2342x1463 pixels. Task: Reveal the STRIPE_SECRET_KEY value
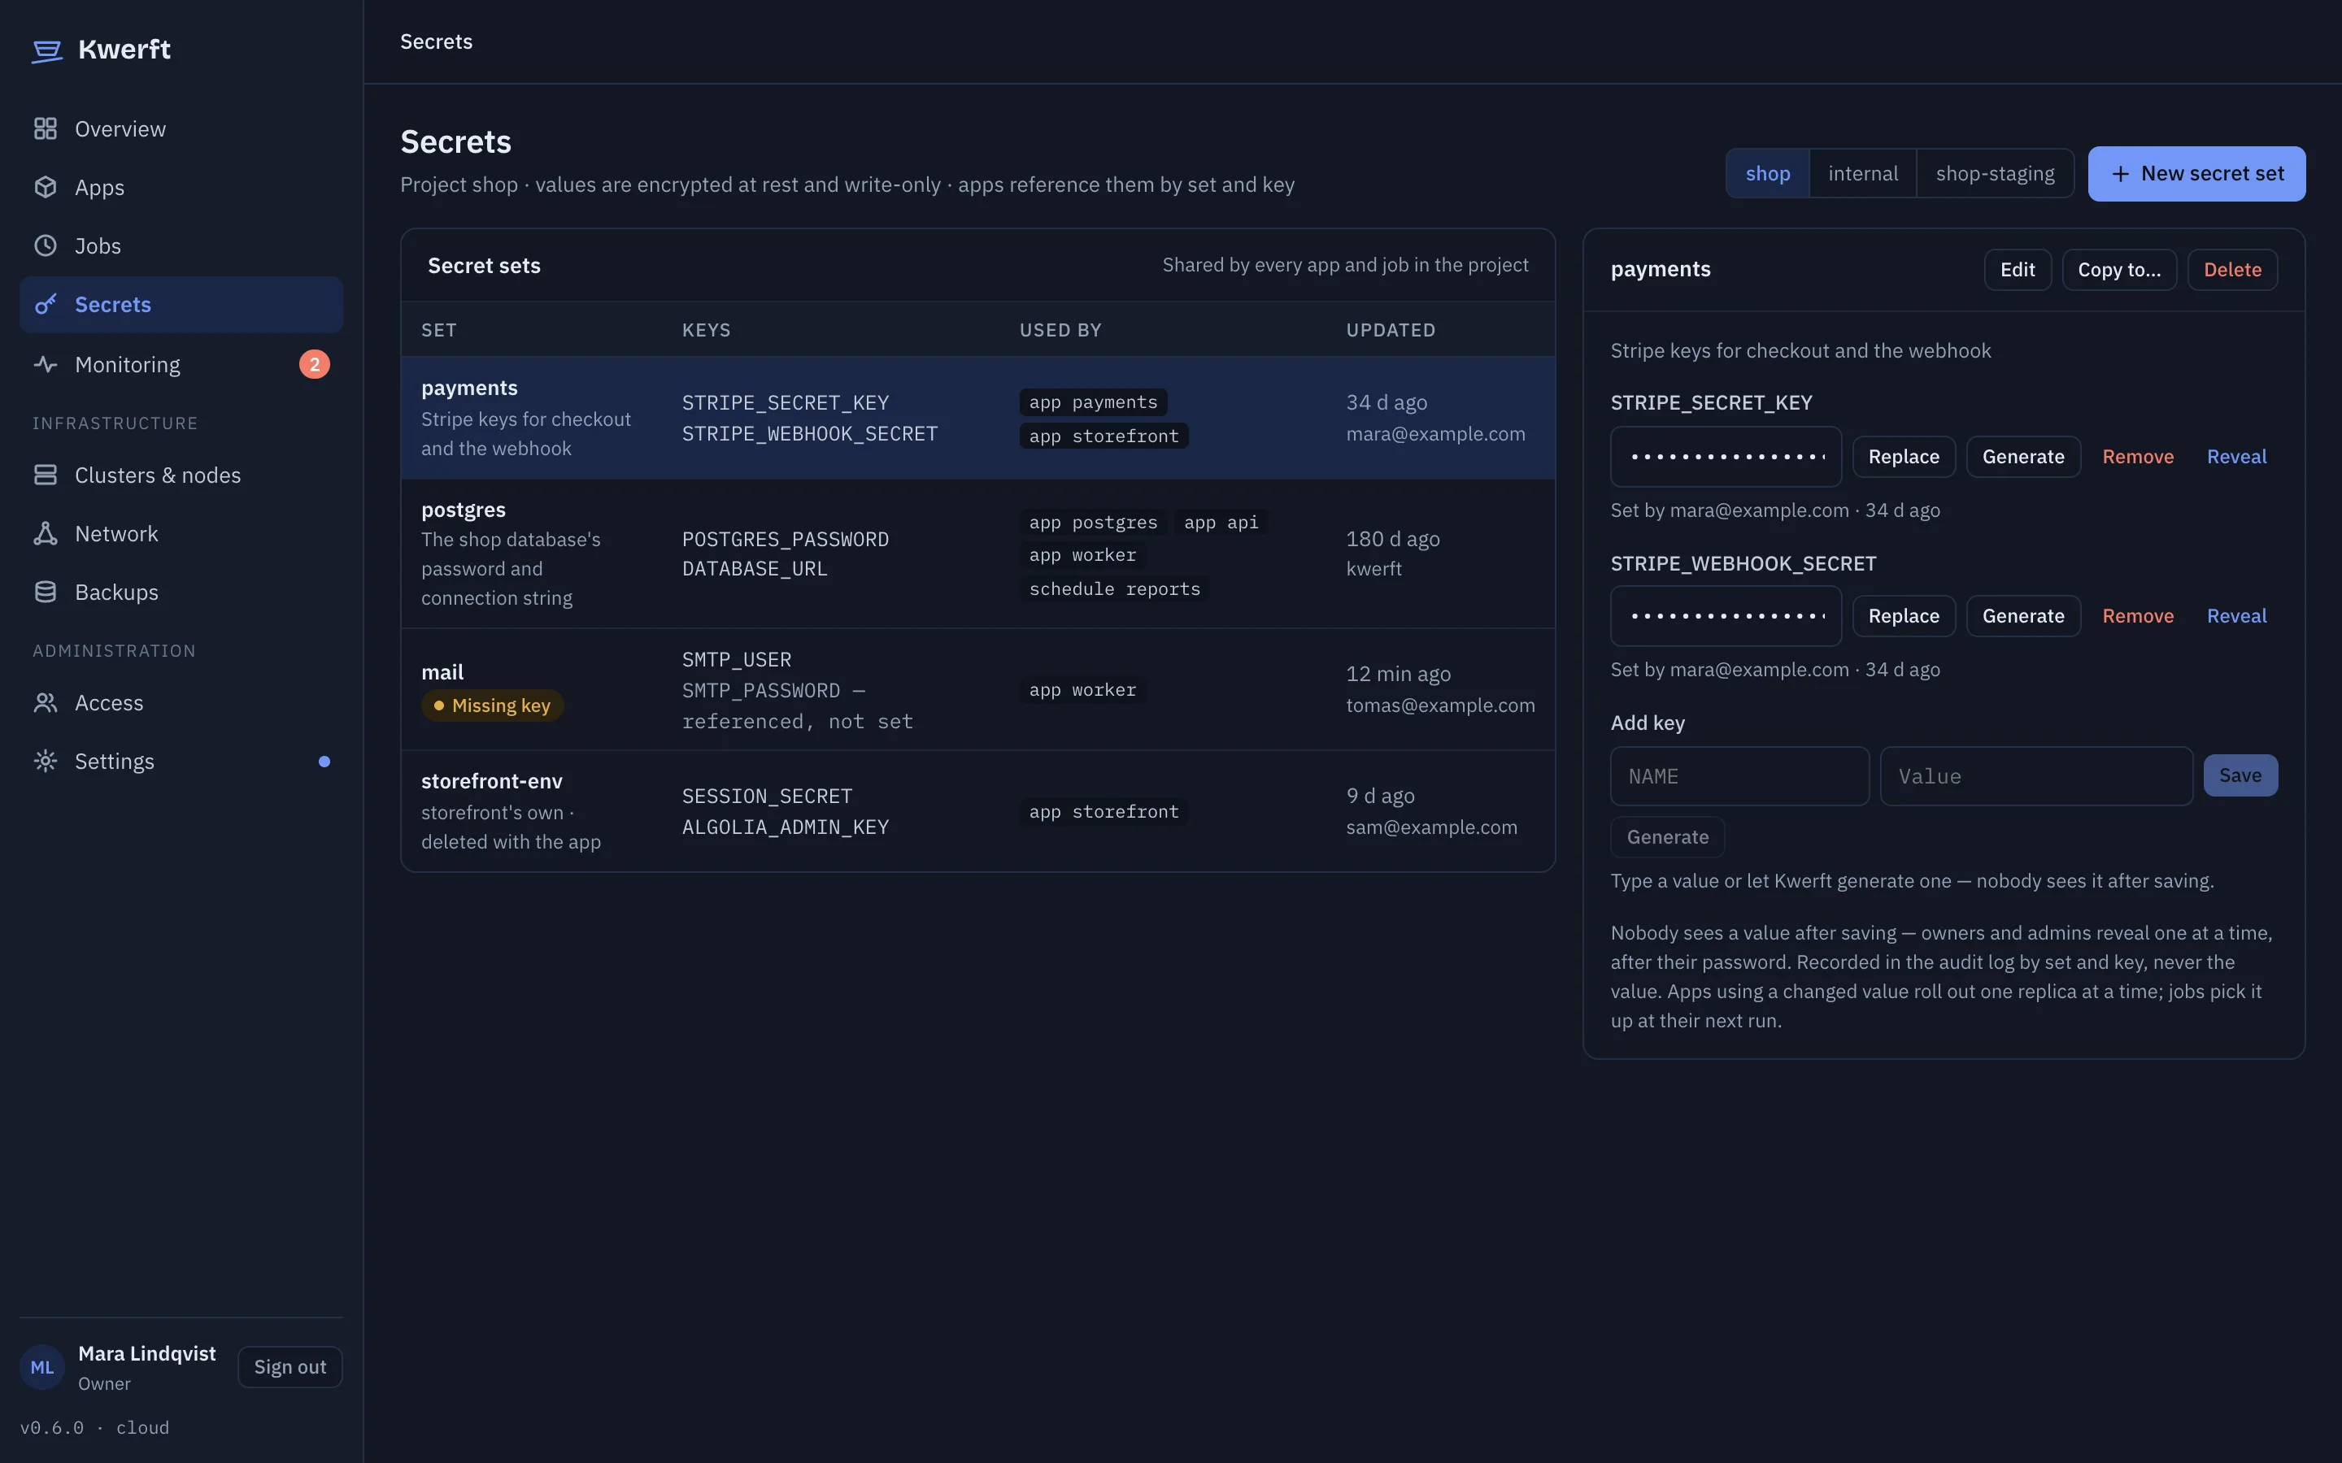[2236, 457]
